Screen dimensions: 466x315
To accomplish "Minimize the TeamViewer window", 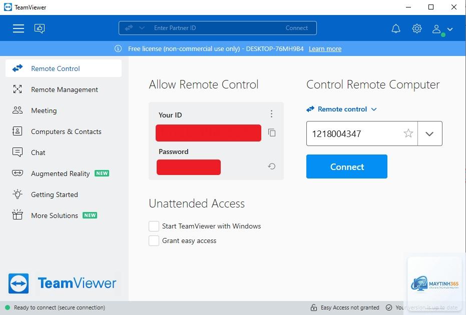I will 408,7.
